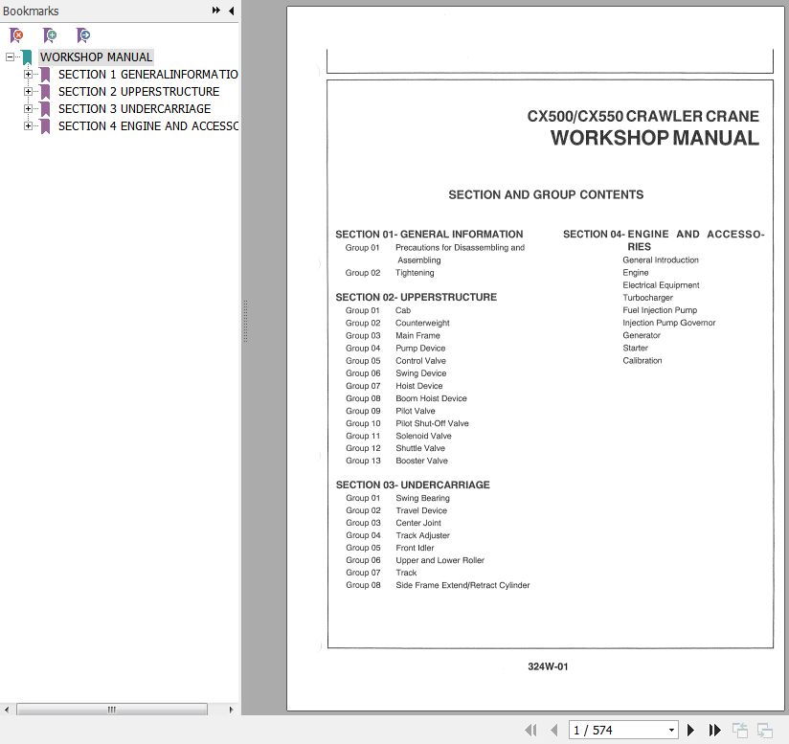Open the SECTION 1 GENERALINFORMATION bookmark
This screenshot has width=789, height=744.
(x=147, y=75)
